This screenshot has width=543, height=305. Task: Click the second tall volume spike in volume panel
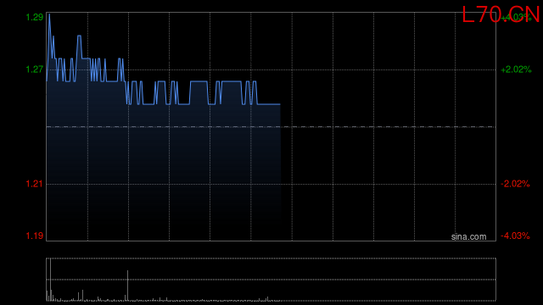(128, 286)
